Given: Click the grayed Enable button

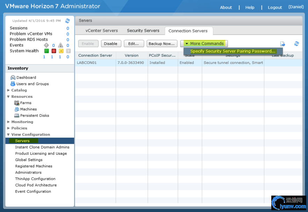Looking at the screenshot, I should click(88, 44).
